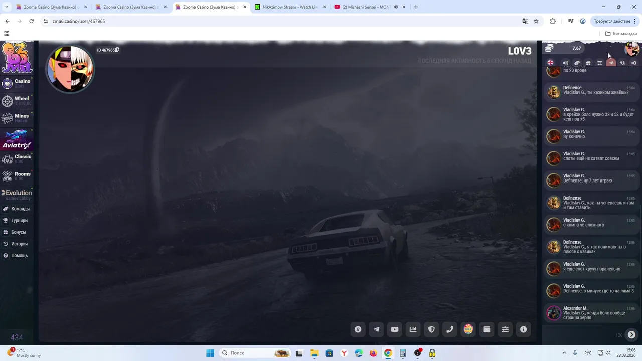Mute the Mishashi Sensei tab audio
Viewport: 642px width, 361px height.
click(396, 7)
